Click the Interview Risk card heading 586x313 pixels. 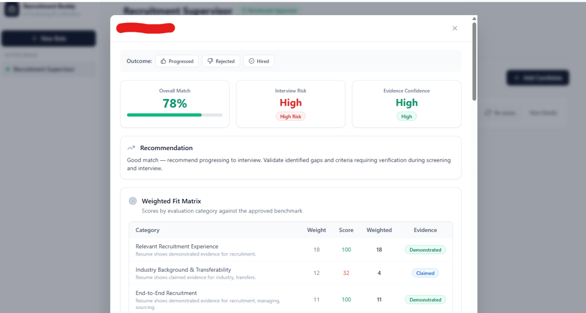[x=291, y=91]
